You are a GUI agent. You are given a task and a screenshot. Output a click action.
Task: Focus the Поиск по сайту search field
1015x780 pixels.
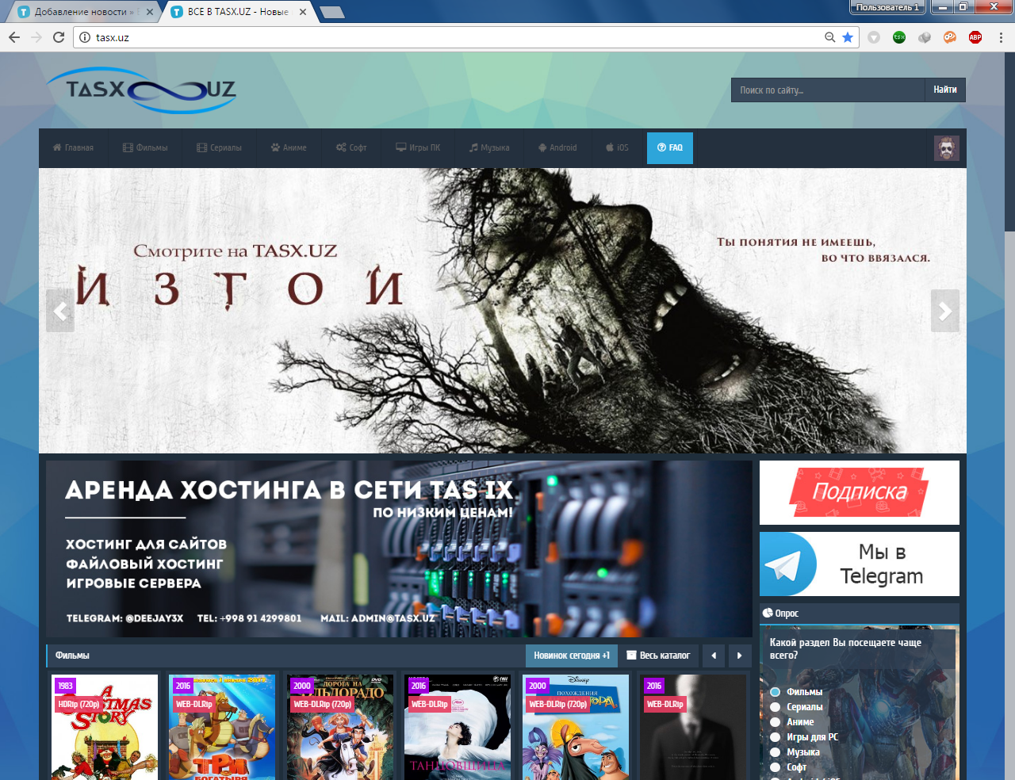point(828,90)
